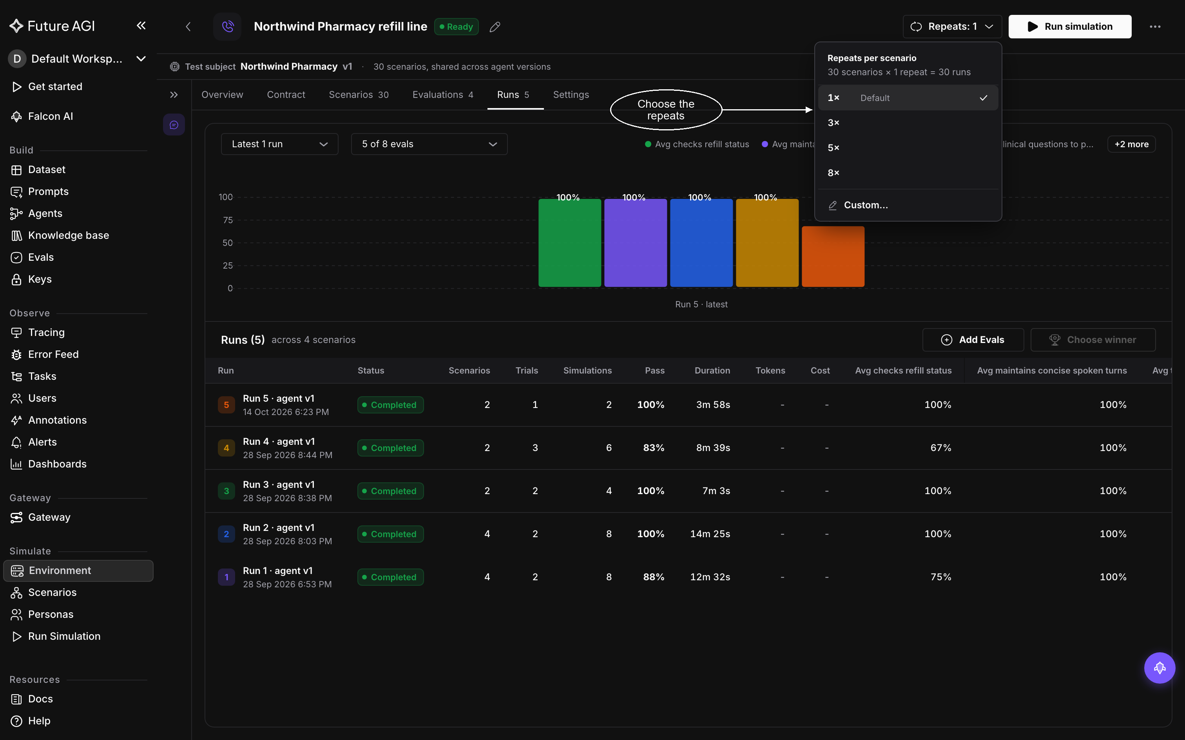
Task: Open the Latest 1 run dropdown
Action: [280, 144]
